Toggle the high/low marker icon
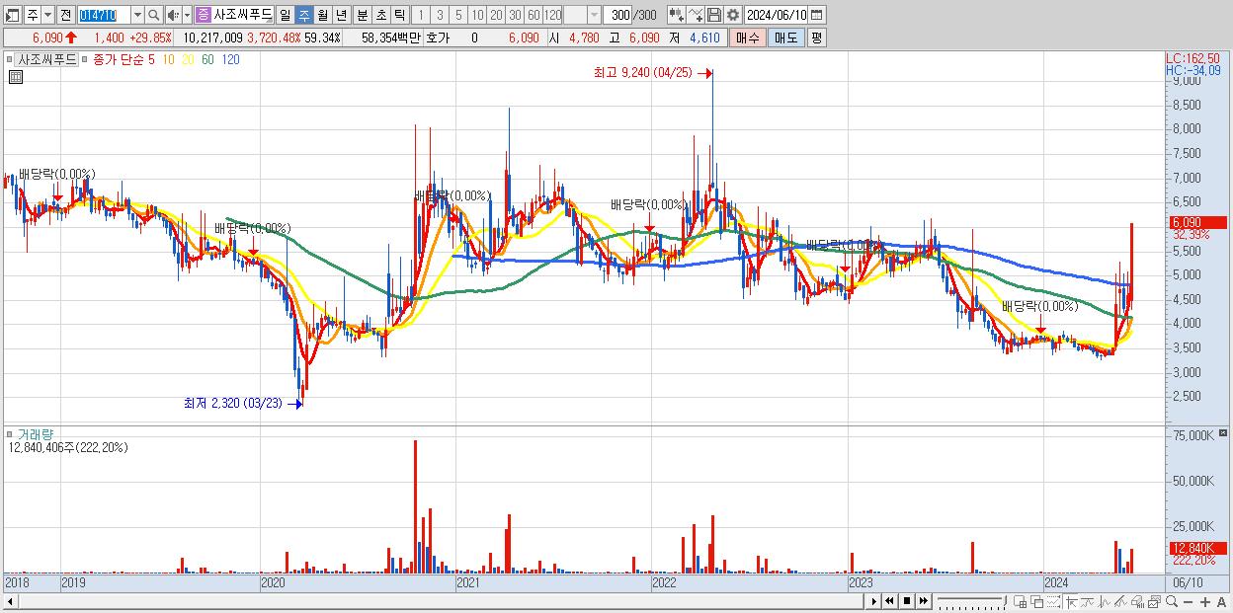Screen dimensions: 1233x613 pyautogui.click(x=1072, y=602)
